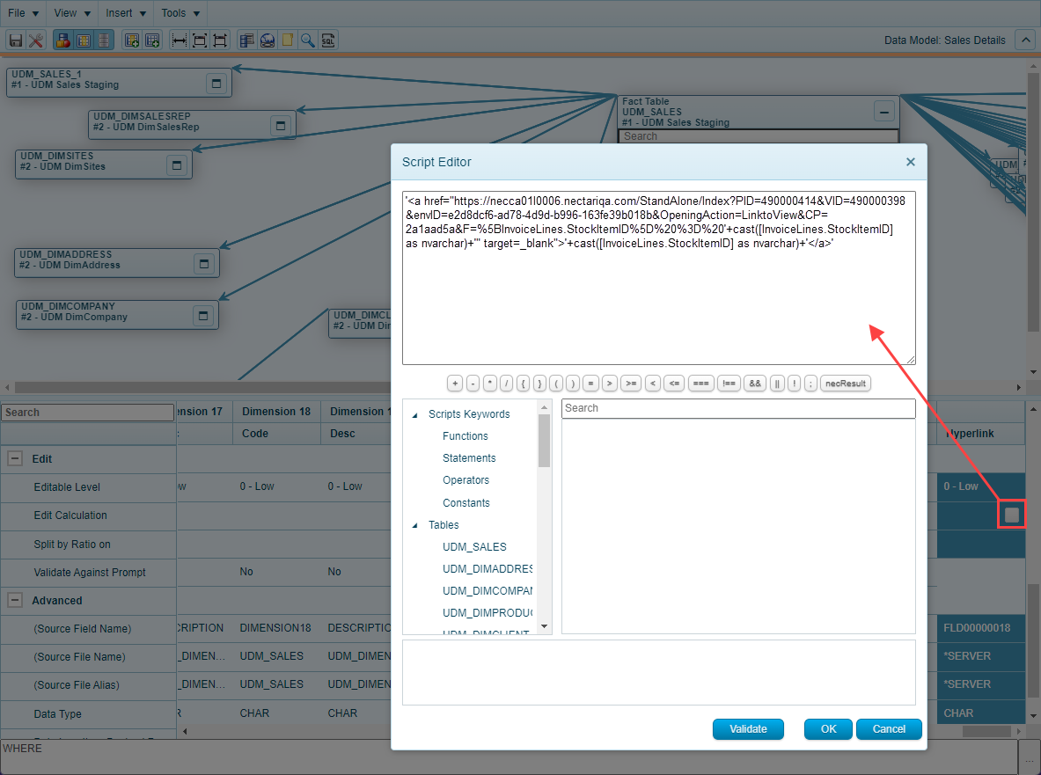Click the Validate button
Viewport: 1041px width, 775px height.
click(x=747, y=728)
